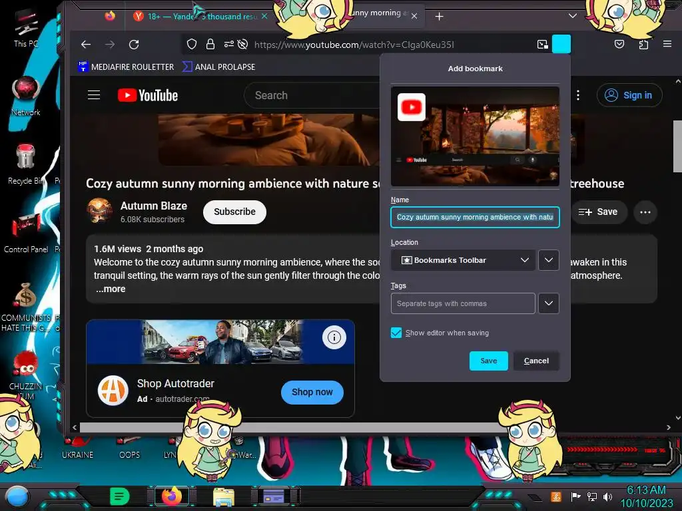Screen dimensions: 682x511
Task: Click the site security padlock icon
Action: click(210, 45)
